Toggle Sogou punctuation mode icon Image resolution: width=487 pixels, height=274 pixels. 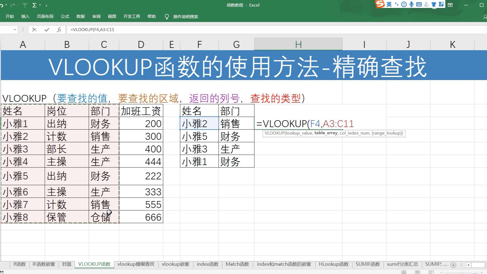pyautogui.click(x=396, y=4)
